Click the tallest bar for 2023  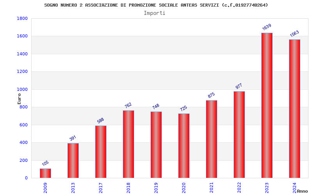267,105
